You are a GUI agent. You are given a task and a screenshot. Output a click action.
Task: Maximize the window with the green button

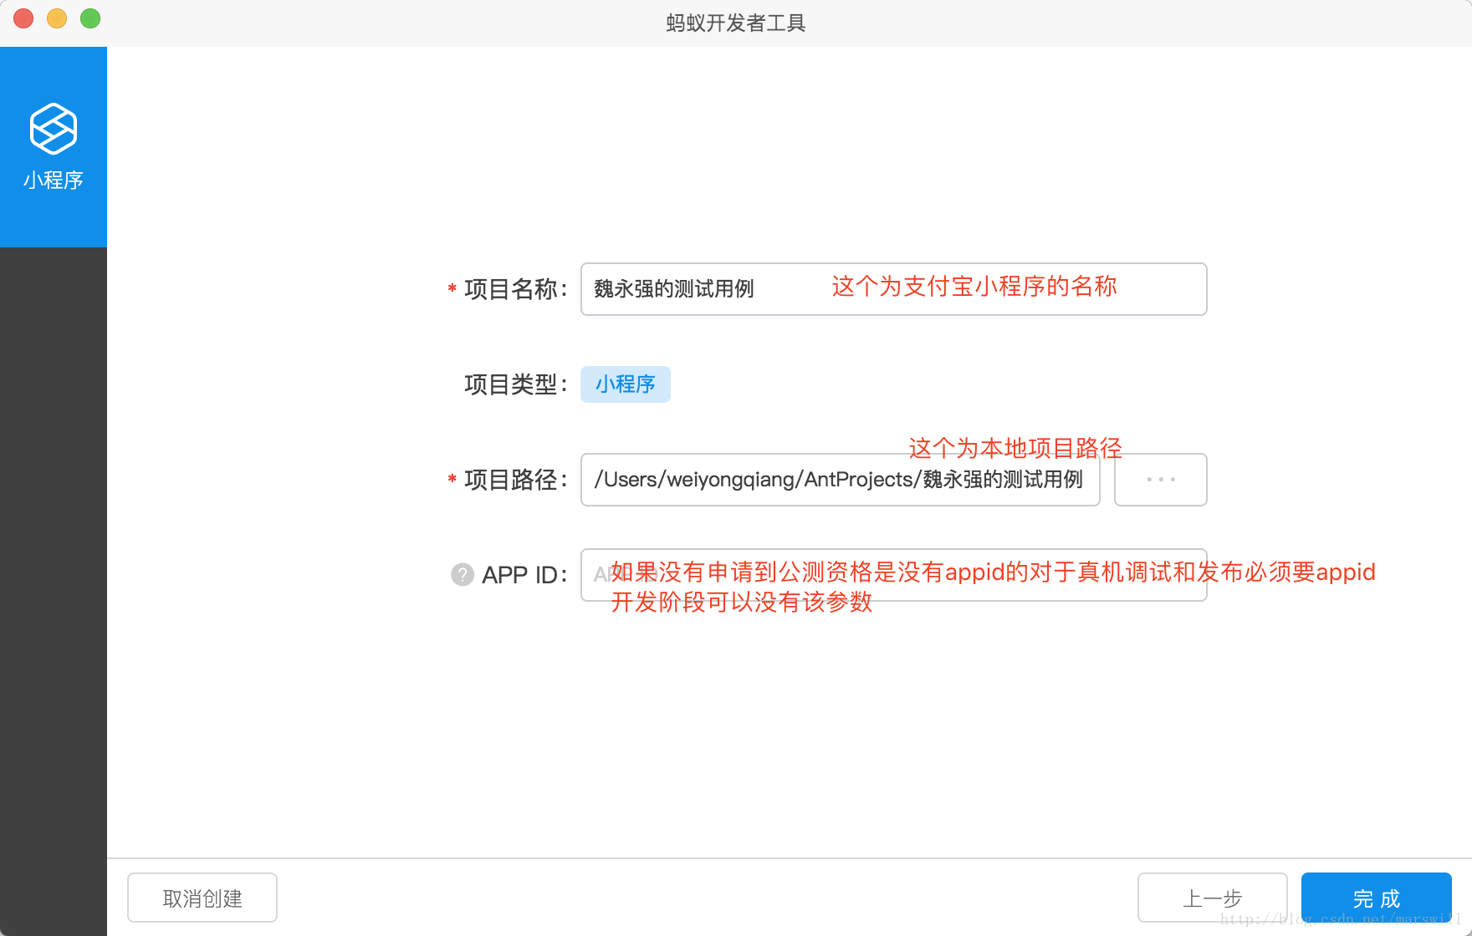coord(90,18)
